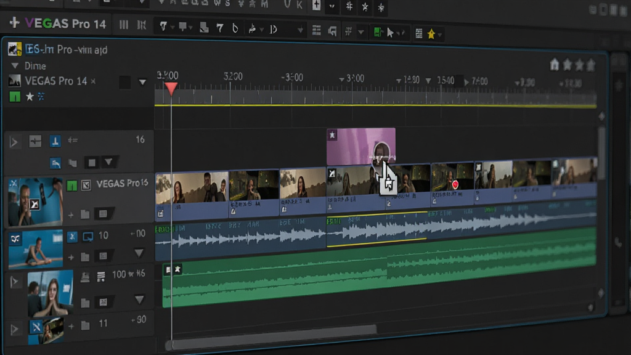Expand track 11 using its play triangle

[15, 329]
